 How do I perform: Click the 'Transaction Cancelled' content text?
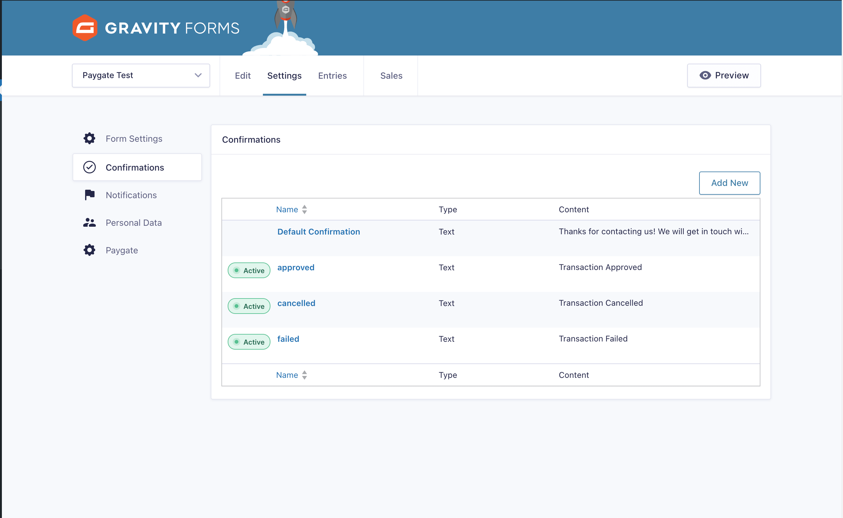tap(601, 303)
